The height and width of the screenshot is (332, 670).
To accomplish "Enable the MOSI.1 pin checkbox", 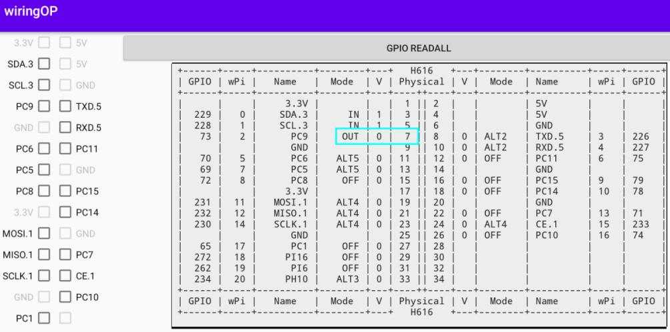I will click(x=44, y=234).
